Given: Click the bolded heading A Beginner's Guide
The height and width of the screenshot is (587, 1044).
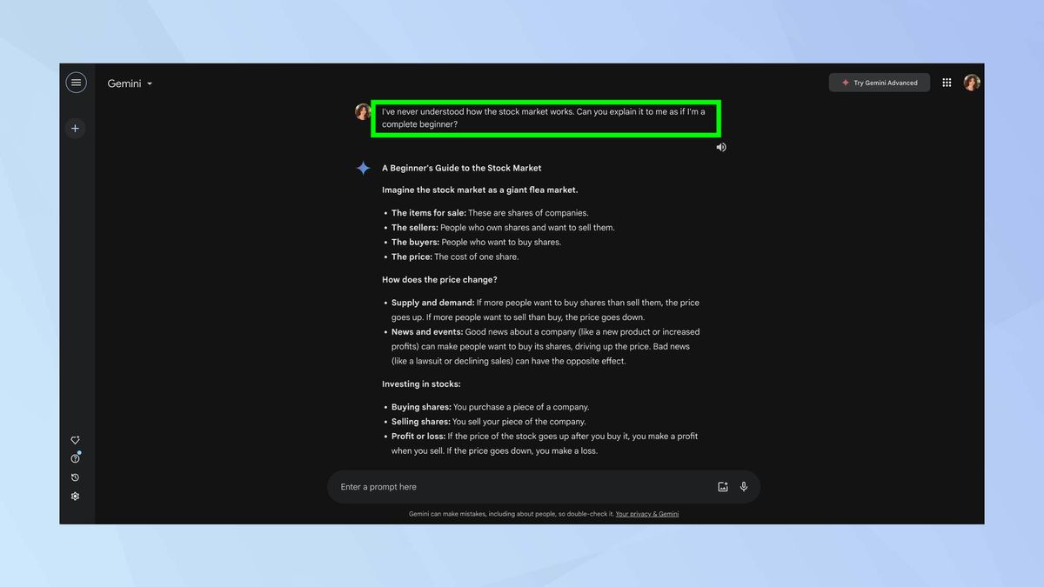Looking at the screenshot, I should click(461, 168).
